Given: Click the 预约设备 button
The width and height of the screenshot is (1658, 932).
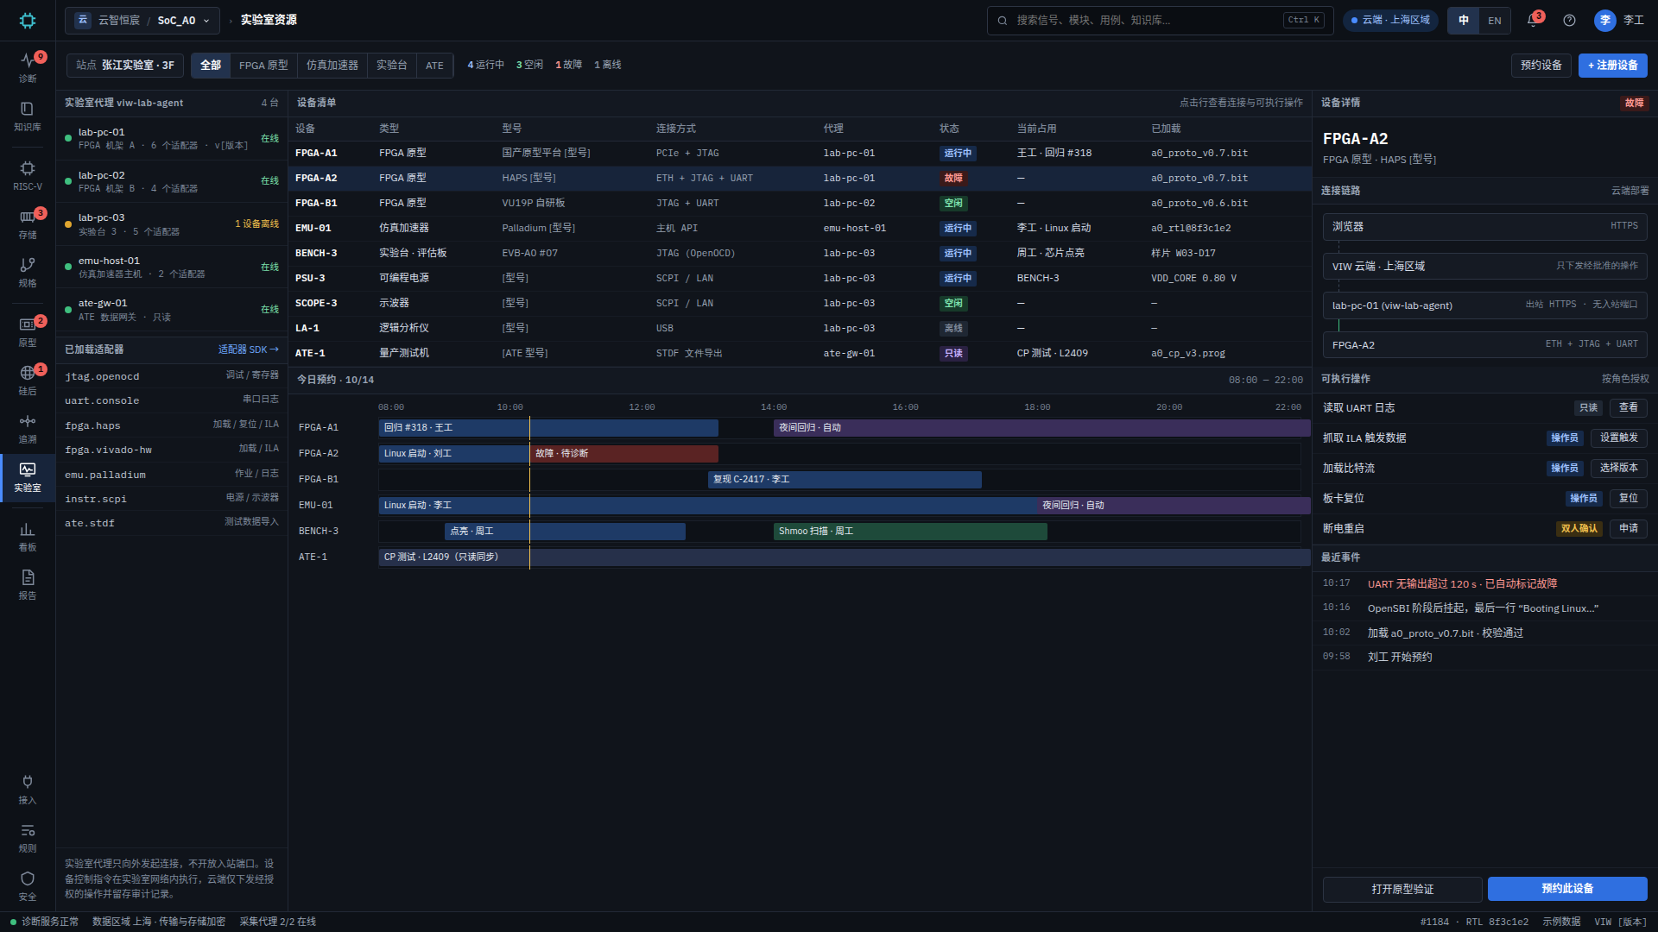Looking at the screenshot, I should click(x=1541, y=65).
